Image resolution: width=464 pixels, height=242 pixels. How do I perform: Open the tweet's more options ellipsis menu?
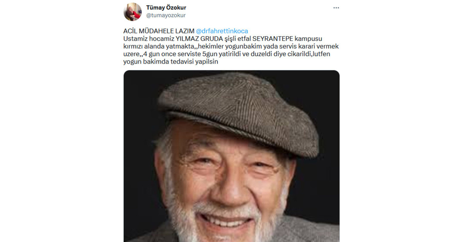336,7
